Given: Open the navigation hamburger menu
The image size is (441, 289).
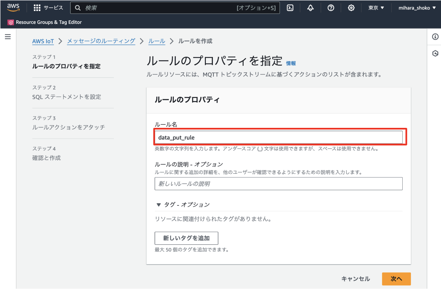Looking at the screenshot, I should click(x=8, y=37).
